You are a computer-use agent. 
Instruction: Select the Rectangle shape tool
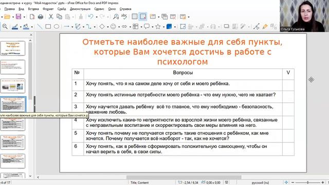(48, 26)
